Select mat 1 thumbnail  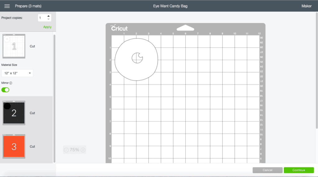coord(14,46)
